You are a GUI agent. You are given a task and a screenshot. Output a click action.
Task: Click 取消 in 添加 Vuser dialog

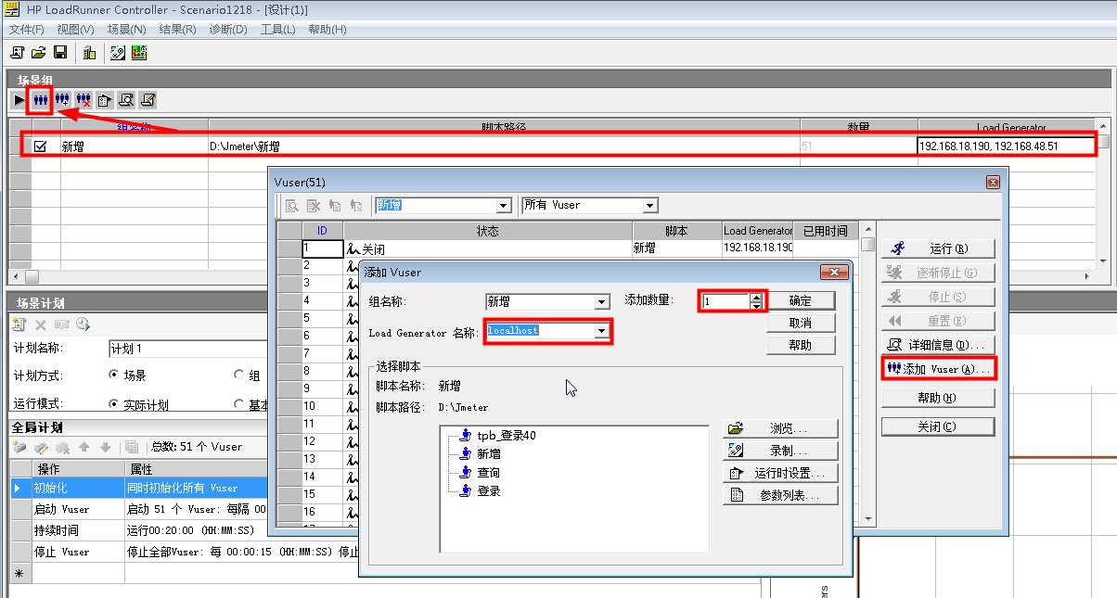click(800, 323)
